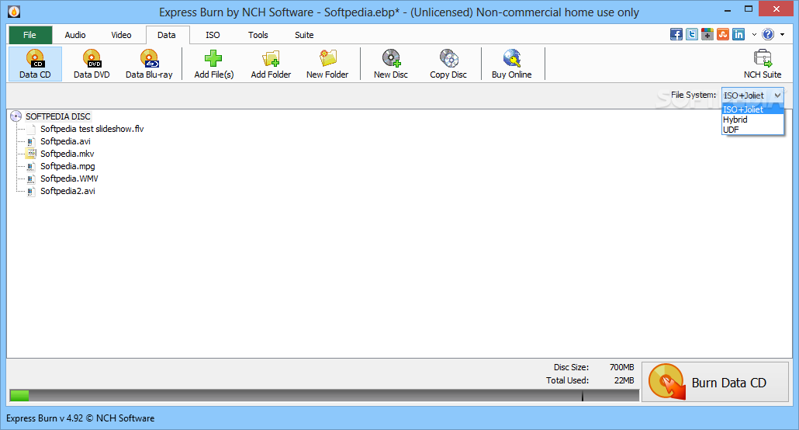Click the SOFTPEDIA DISC disc icon
799x430 pixels.
(x=16, y=116)
